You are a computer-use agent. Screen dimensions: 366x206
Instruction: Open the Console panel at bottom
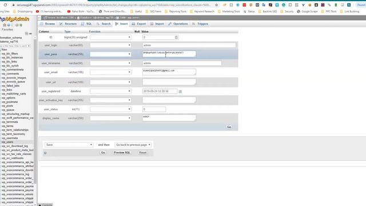[46, 205]
